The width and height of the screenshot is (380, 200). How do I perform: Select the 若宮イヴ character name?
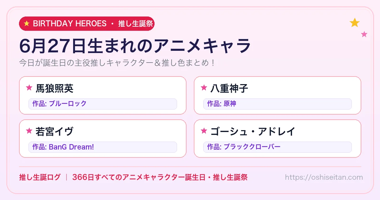(54, 131)
